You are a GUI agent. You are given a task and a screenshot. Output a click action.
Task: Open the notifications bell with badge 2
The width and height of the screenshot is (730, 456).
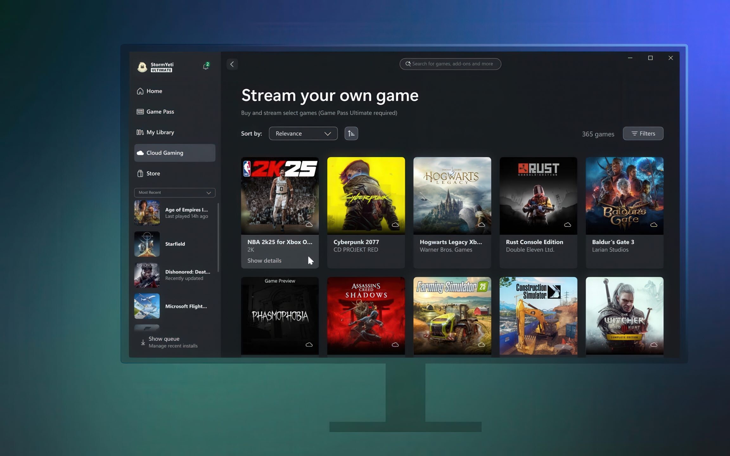tap(206, 66)
